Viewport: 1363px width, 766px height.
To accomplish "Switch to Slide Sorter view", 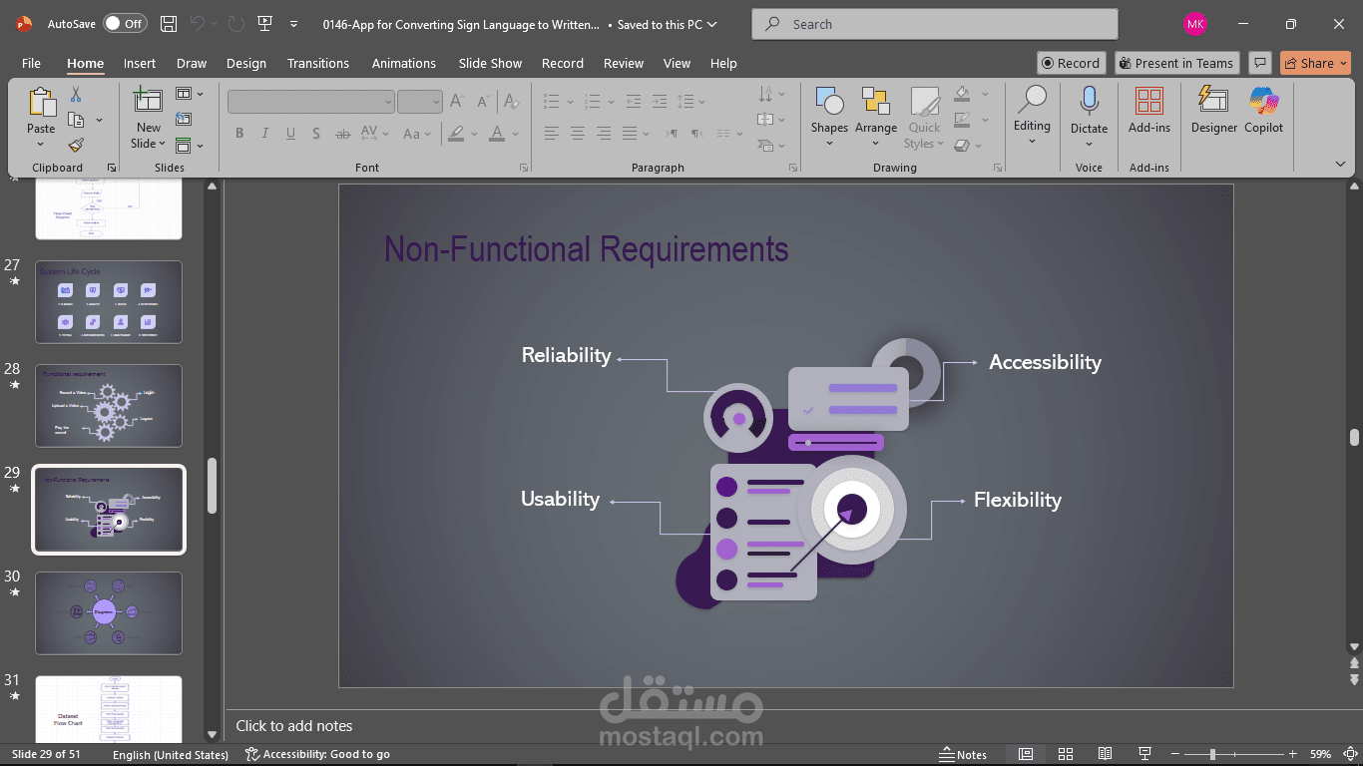I will [1065, 754].
